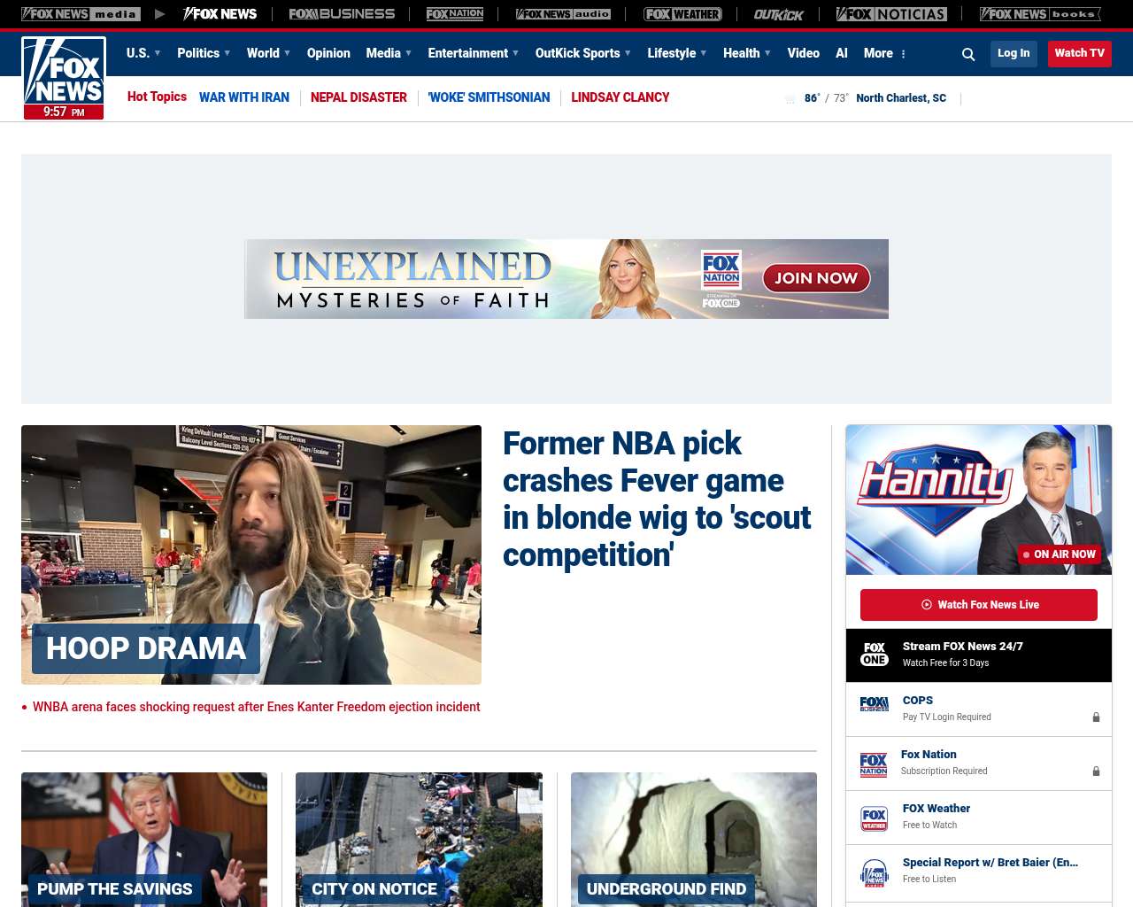Open OutKick logo in top bar
The height and width of the screenshot is (907, 1133).
(x=779, y=14)
